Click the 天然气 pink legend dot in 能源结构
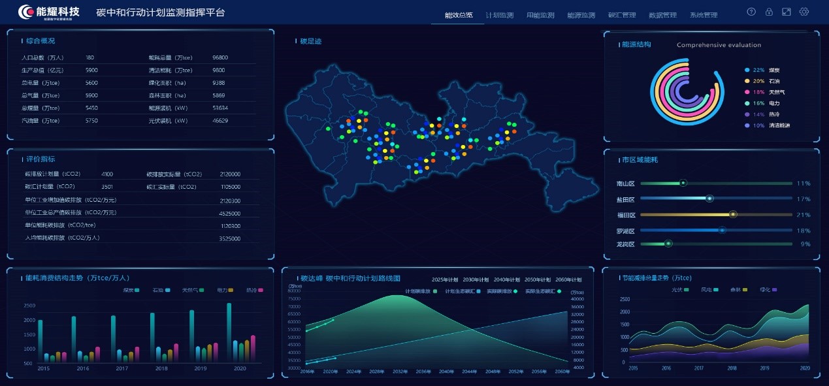 (x=747, y=92)
